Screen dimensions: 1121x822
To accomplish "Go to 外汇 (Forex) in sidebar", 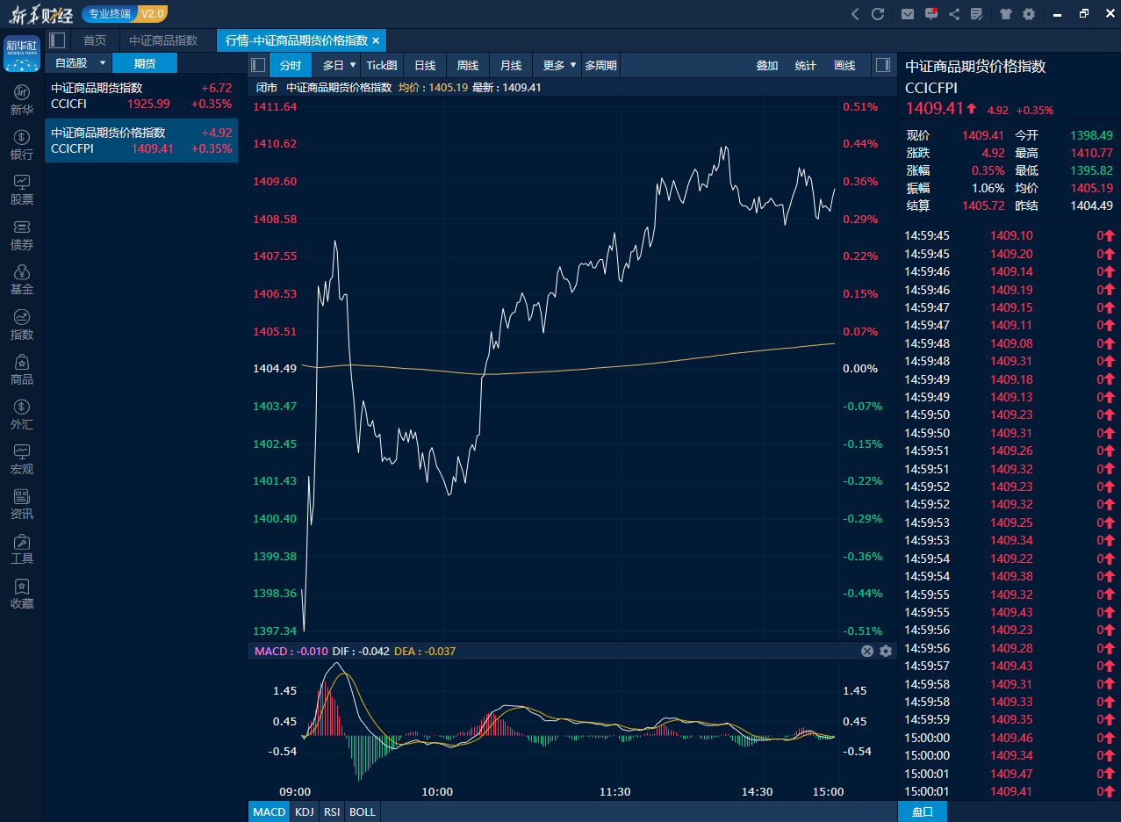I will [x=22, y=414].
